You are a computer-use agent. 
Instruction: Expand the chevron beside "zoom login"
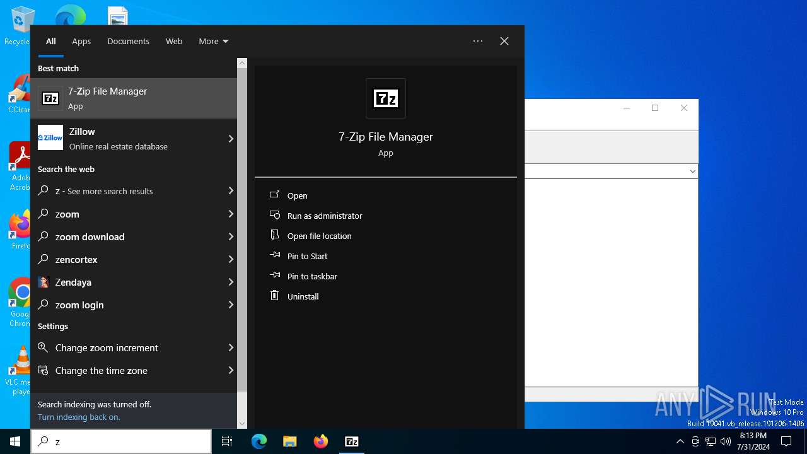pos(231,305)
